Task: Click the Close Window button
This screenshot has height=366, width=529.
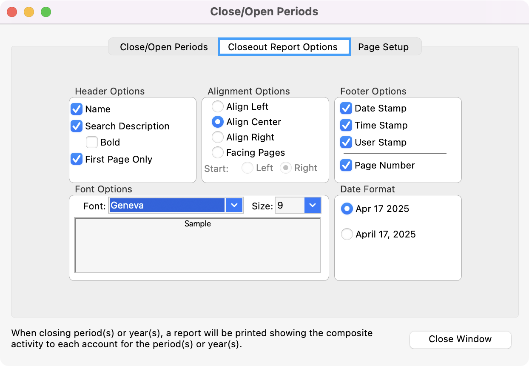Action: pyautogui.click(x=460, y=339)
